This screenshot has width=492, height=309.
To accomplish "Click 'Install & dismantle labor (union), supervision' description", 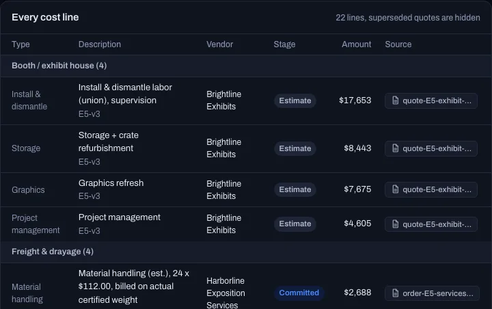I will (x=125, y=94).
